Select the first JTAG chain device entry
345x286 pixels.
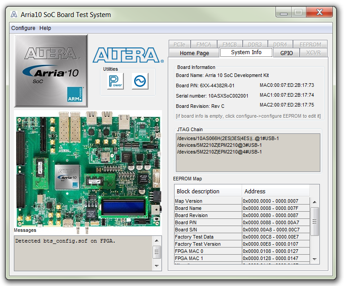point(228,138)
